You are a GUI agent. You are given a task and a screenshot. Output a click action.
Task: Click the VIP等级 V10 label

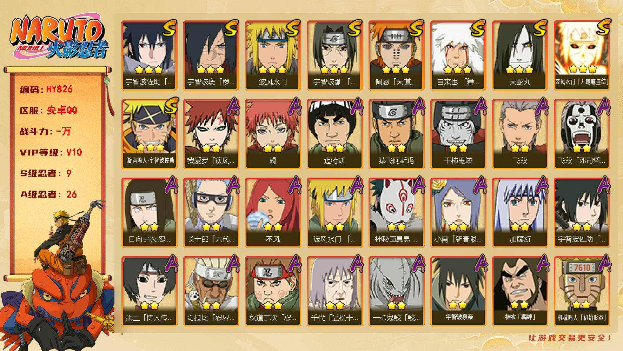point(51,152)
